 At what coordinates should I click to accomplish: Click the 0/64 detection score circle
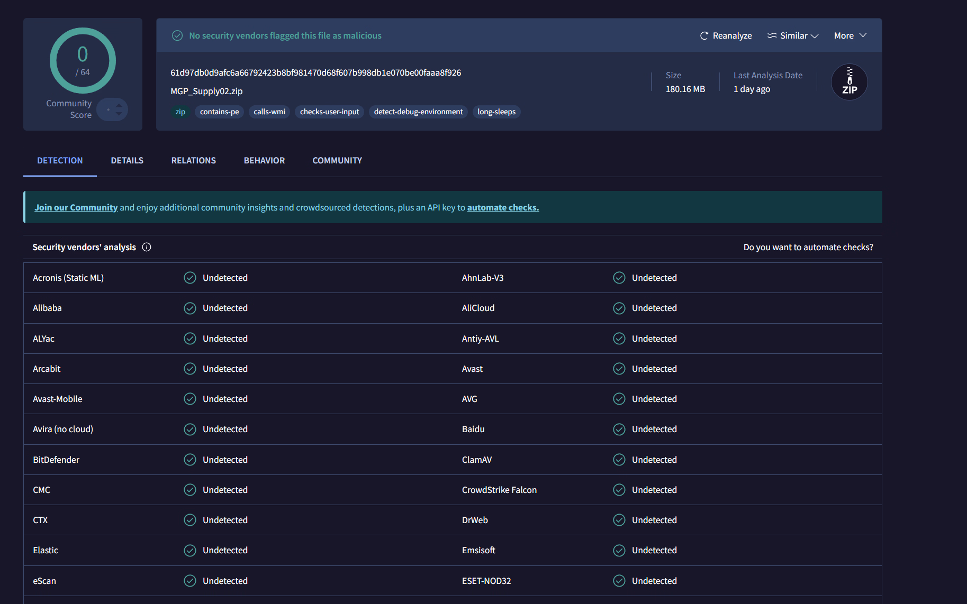(x=83, y=60)
